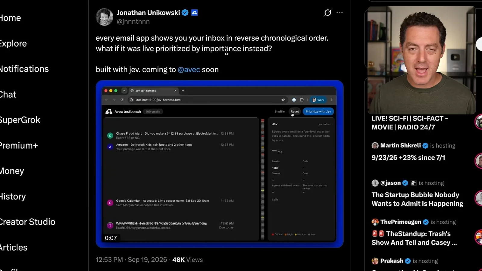Open Premium+ in the sidebar
This screenshot has width=482, height=271.
pyautogui.click(x=19, y=145)
